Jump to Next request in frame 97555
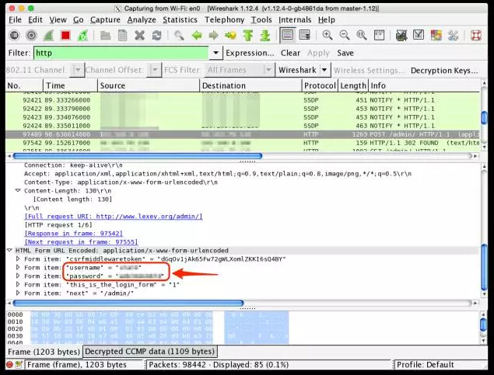 [x=81, y=241]
